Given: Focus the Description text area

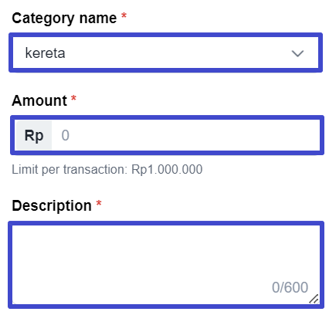Looking at the screenshot, I should (x=166, y=265).
